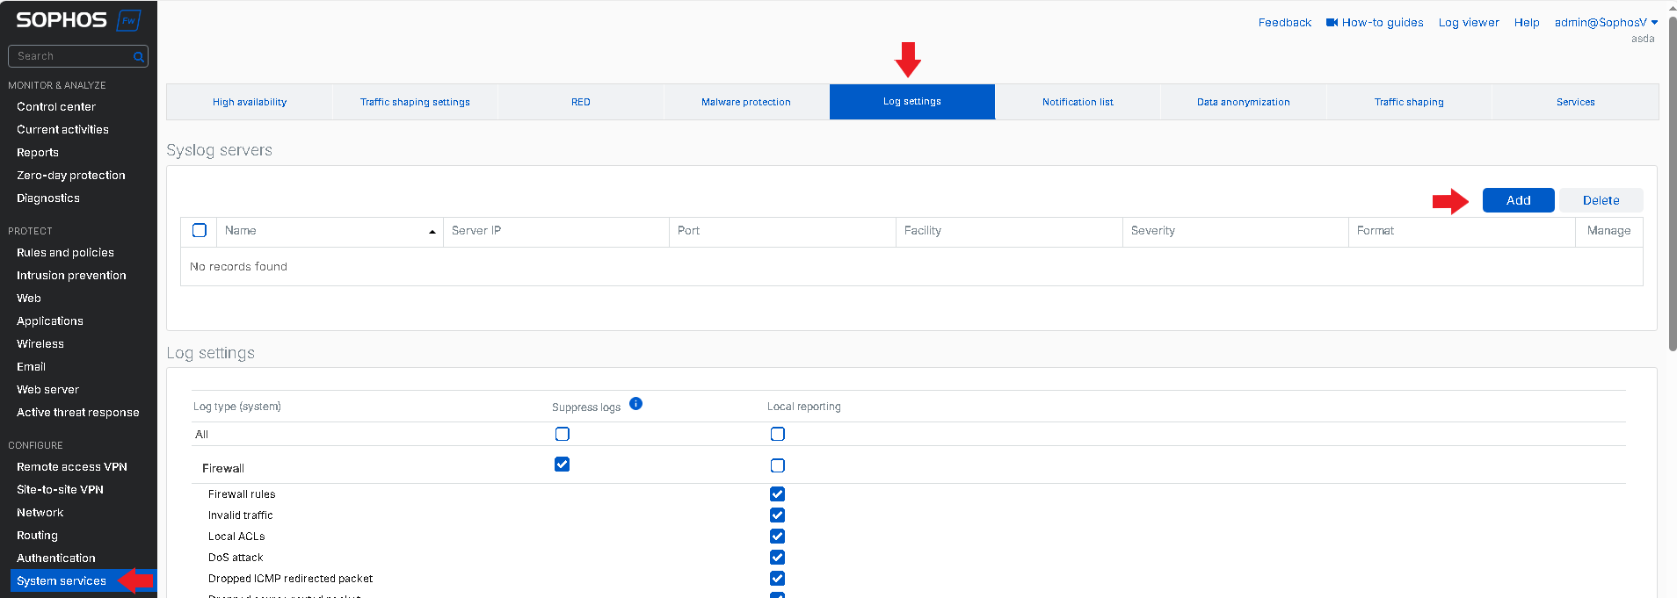This screenshot has width=1677, height=598.
Task: Sort the table by Name column arrow
Action: click(432, 232)
